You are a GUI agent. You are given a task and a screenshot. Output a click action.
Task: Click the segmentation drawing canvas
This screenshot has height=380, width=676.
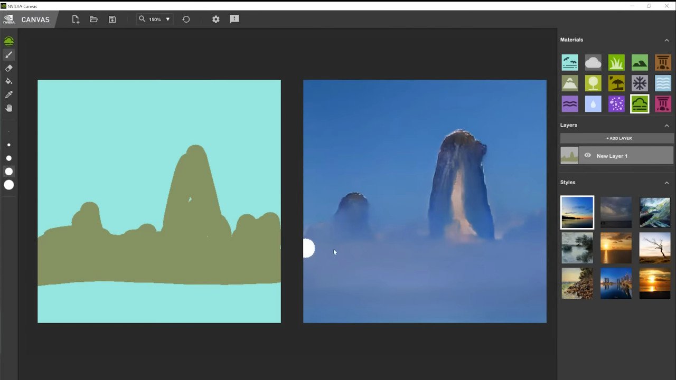[159, 201]
